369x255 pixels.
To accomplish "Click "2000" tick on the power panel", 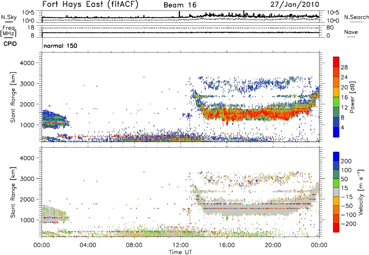I will 27,104.
